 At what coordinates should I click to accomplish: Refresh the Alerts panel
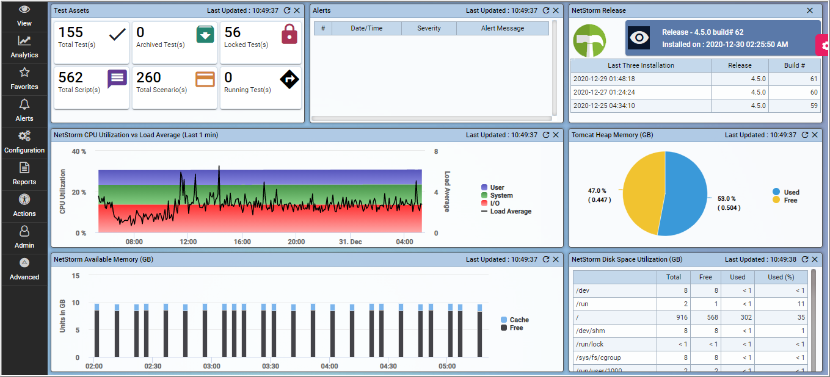pos(546,10)
